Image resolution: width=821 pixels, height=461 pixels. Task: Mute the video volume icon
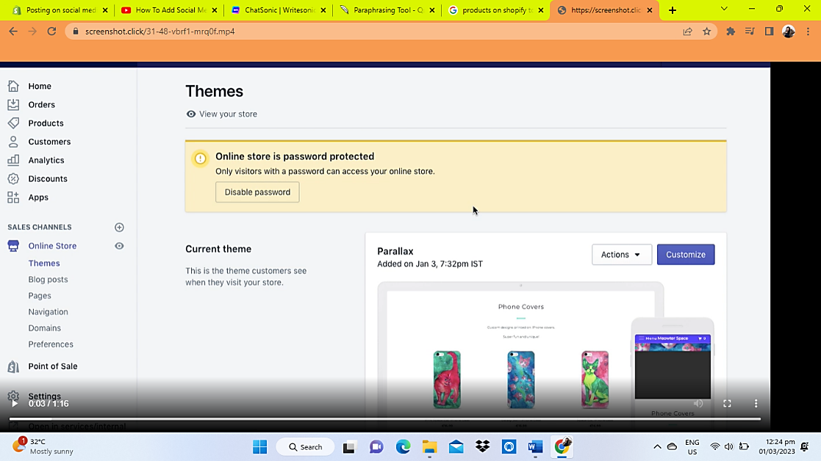tap(698, 404)
